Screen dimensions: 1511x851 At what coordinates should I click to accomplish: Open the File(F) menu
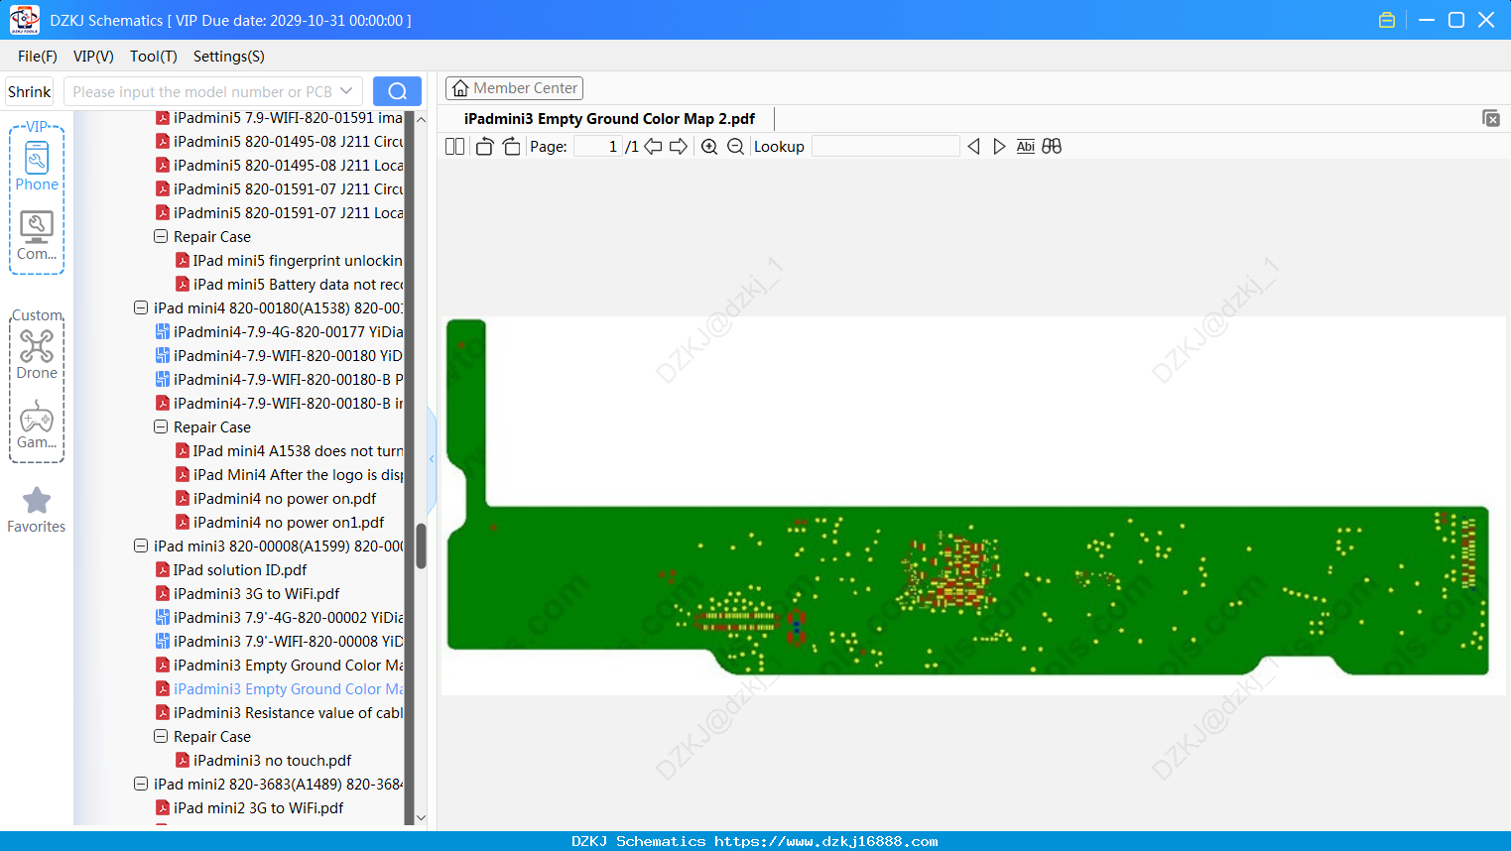pyautogui.click(x=38, y=57)
